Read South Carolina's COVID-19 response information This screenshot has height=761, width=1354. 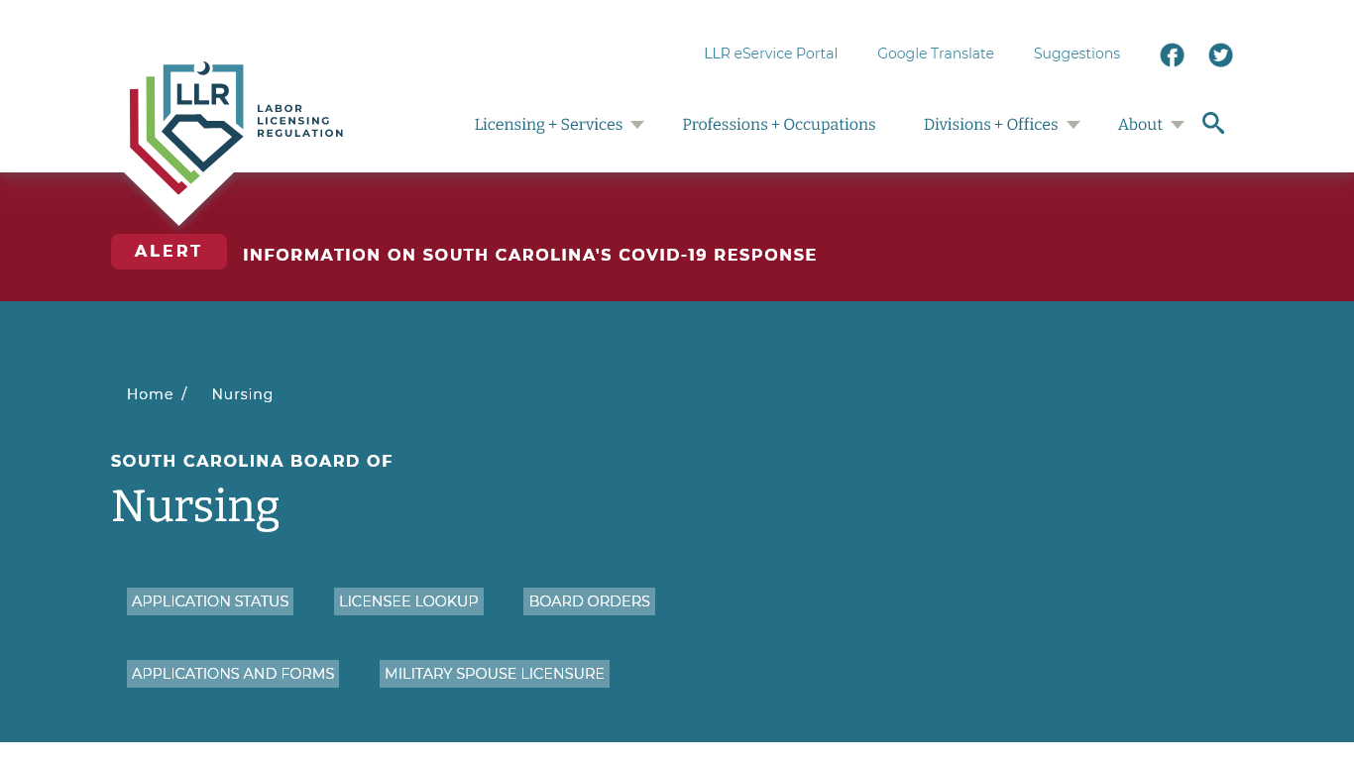pos(530,255)
